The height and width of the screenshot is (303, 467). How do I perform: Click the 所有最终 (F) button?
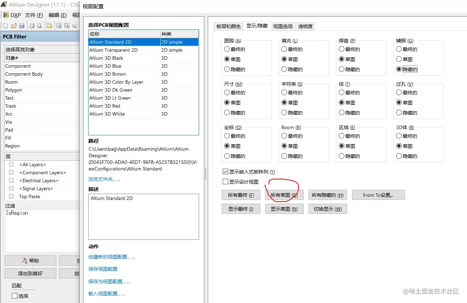[x=241, y=195]
